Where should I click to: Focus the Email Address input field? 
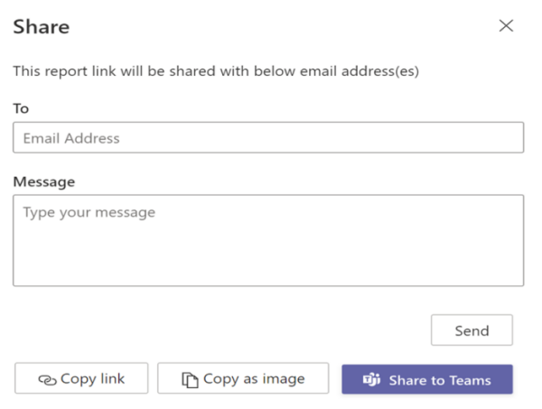tap(268, 138)
